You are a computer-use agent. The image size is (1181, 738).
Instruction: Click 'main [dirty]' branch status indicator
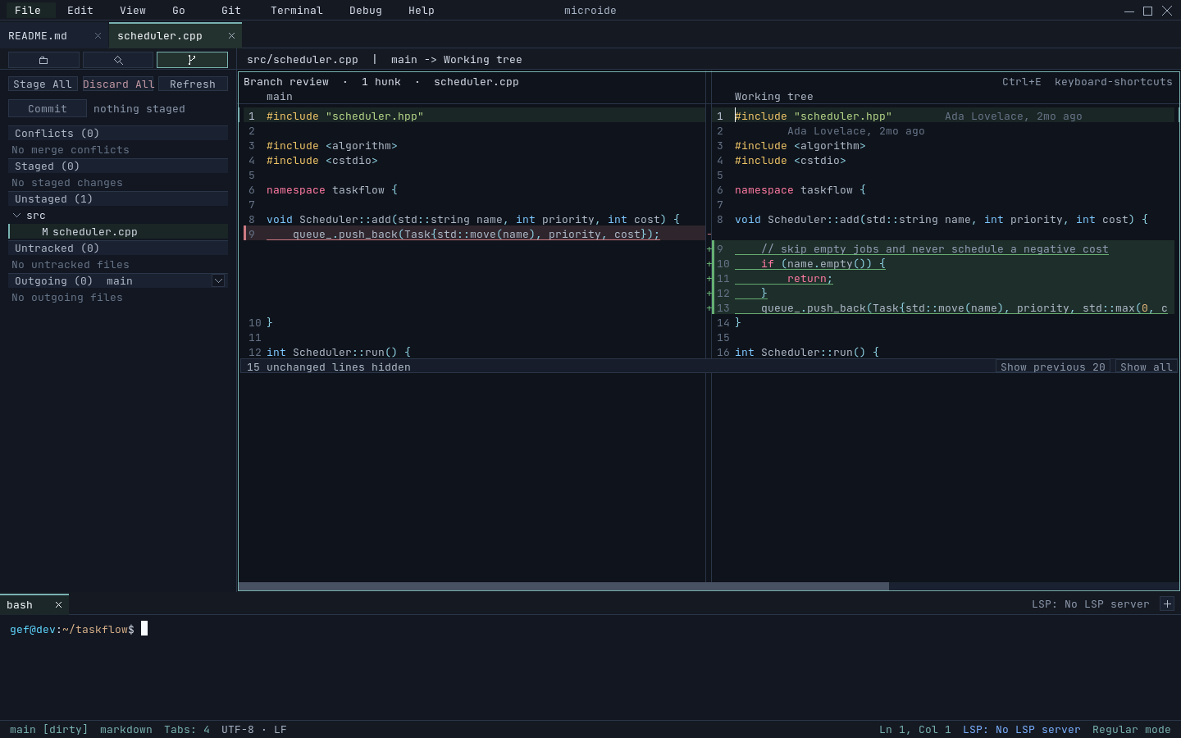(49, 730)
